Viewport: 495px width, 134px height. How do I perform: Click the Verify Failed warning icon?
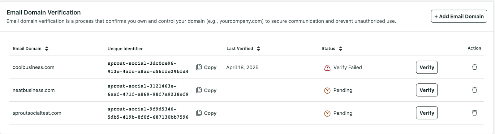coord(327,68)
